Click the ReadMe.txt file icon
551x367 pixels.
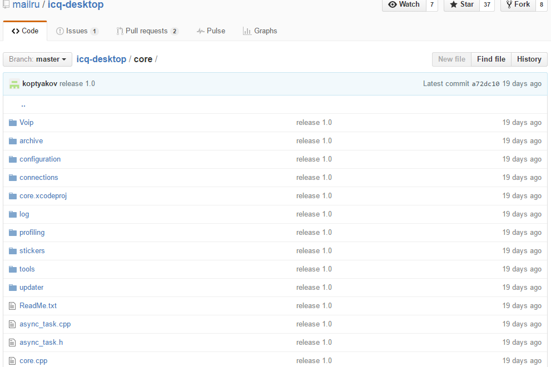[12, 306]
